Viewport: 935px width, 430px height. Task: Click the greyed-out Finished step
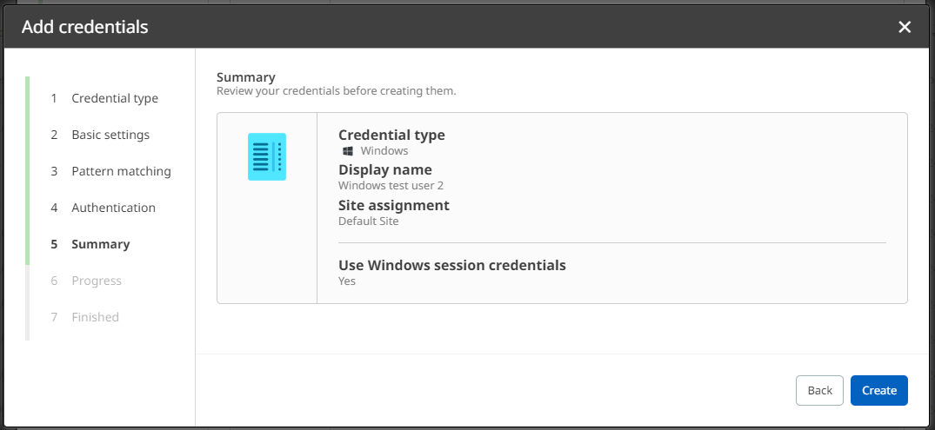click(95, 317)
